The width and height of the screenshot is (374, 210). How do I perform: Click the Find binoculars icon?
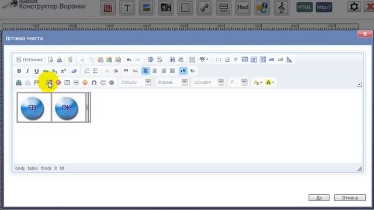[172, 60]
